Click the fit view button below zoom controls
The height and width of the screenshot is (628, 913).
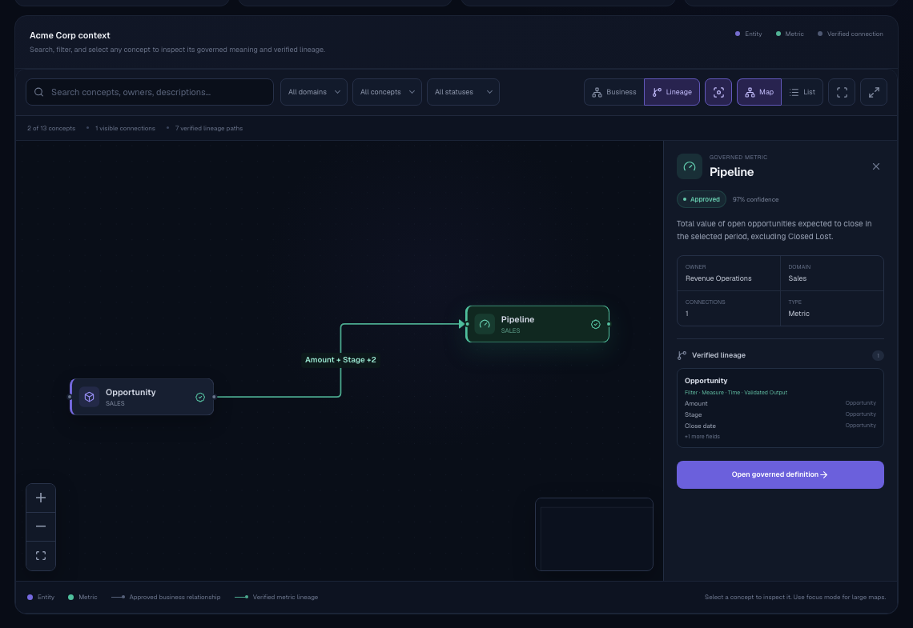coord(41,556)
